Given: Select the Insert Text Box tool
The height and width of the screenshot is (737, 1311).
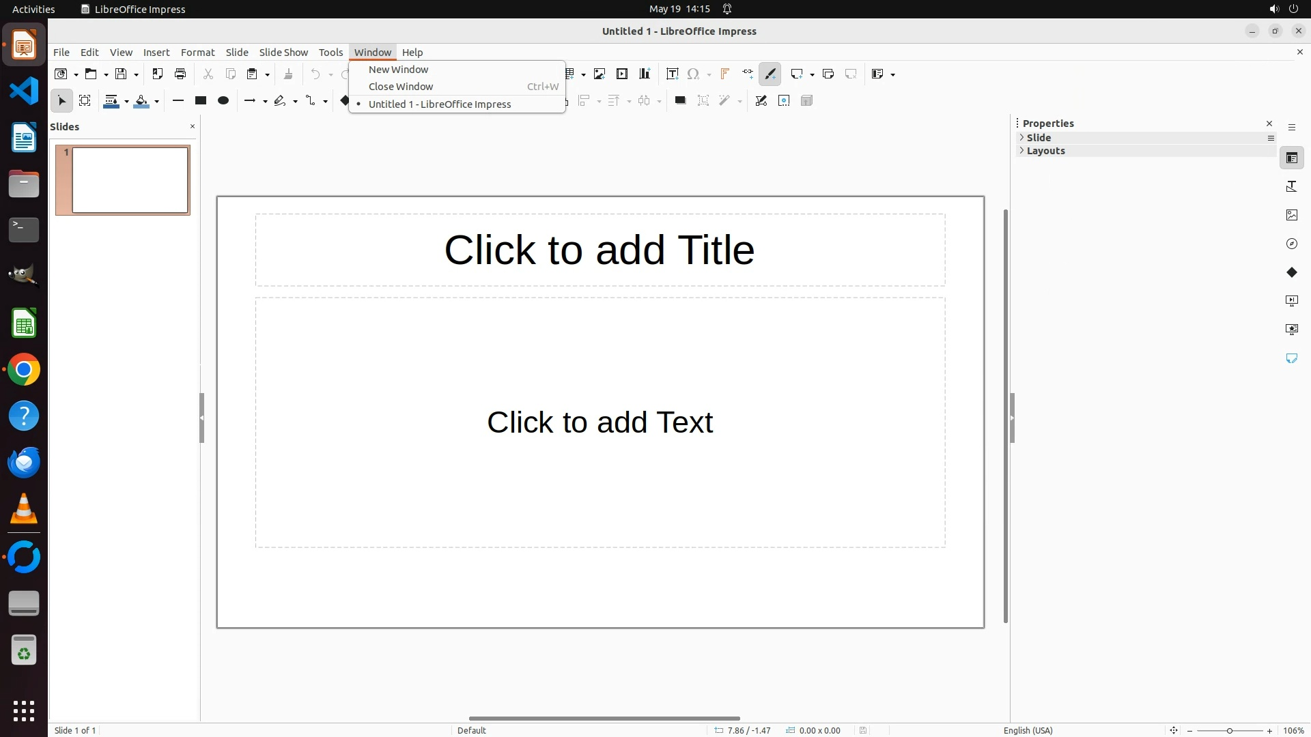Looking at the screenshot, I should [672, 74].
